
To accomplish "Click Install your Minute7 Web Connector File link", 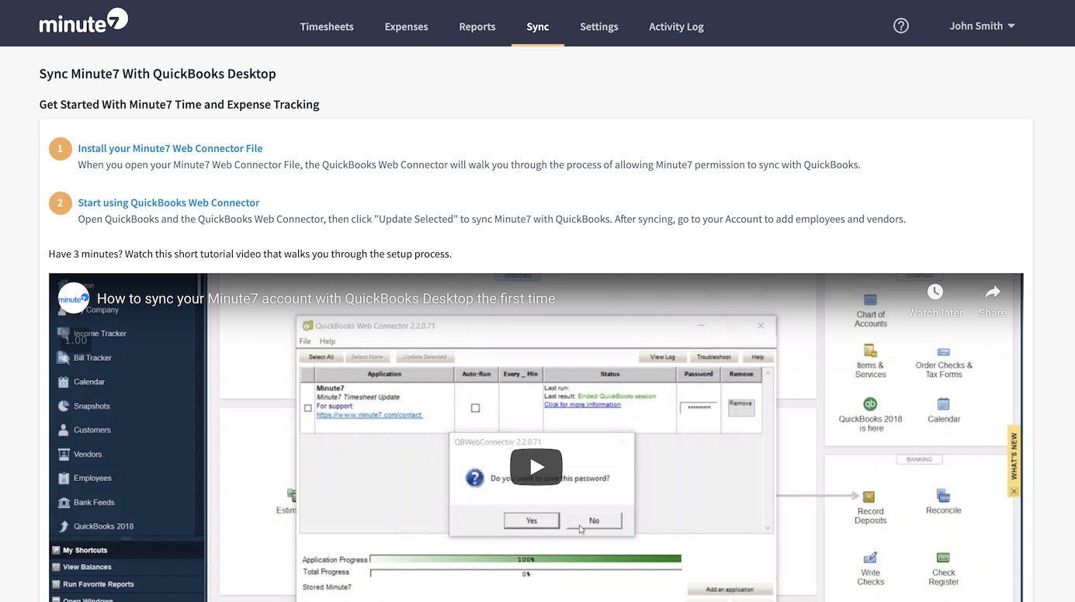I will click(x=170, y=148).
